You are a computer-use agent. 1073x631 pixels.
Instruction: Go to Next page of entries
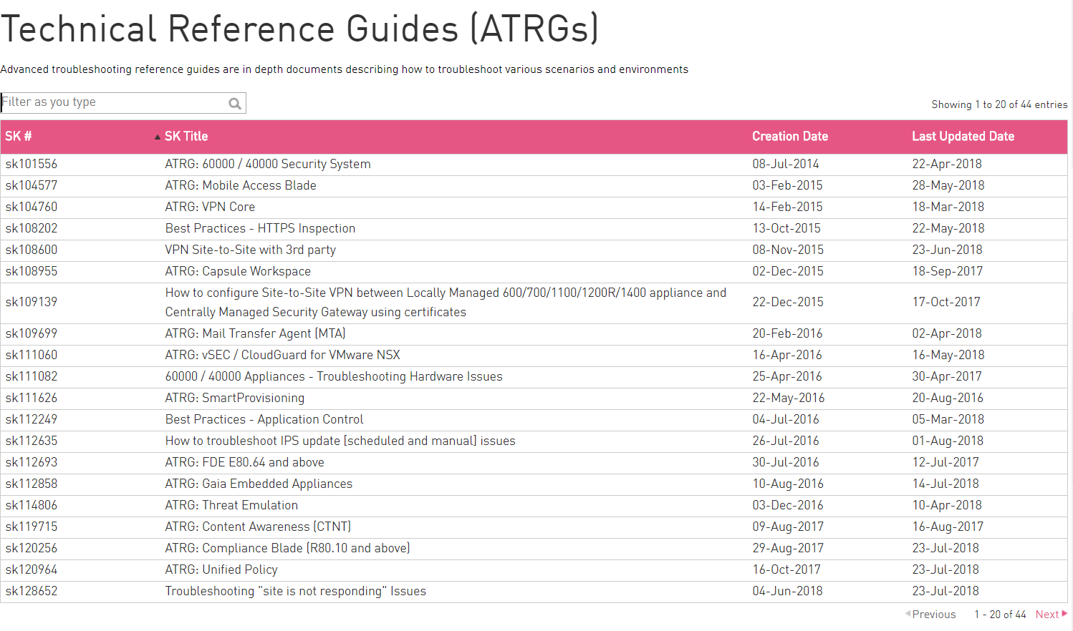tap(1047, 615)
